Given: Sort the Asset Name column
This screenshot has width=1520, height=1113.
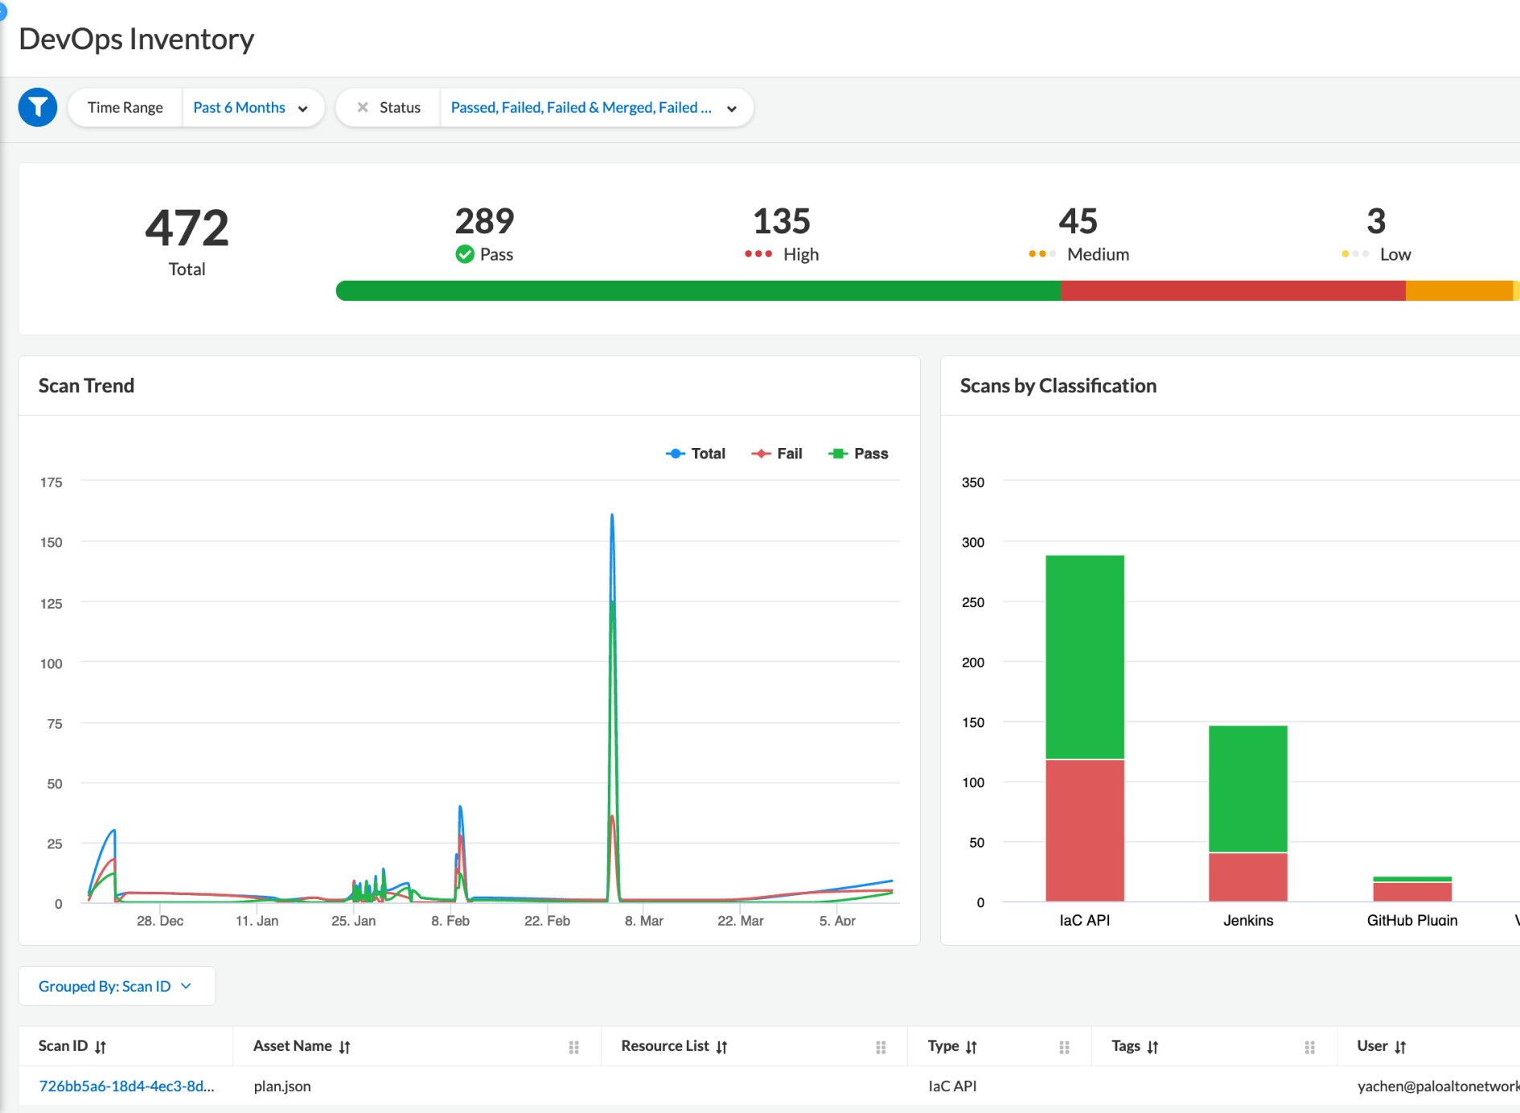Looking at the screenshot, I should click(x=345, y=1046).
